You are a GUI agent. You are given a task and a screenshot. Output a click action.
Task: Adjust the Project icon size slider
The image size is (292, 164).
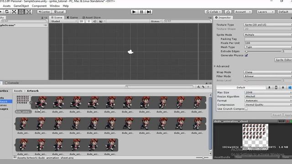click(203, 158)
